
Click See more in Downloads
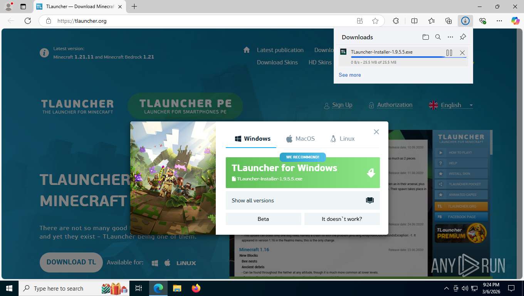(350, 75)
